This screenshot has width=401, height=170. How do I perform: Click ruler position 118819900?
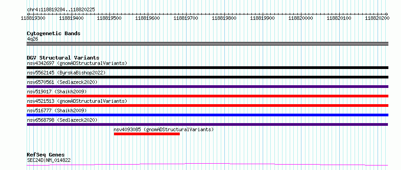click(262, 18)
